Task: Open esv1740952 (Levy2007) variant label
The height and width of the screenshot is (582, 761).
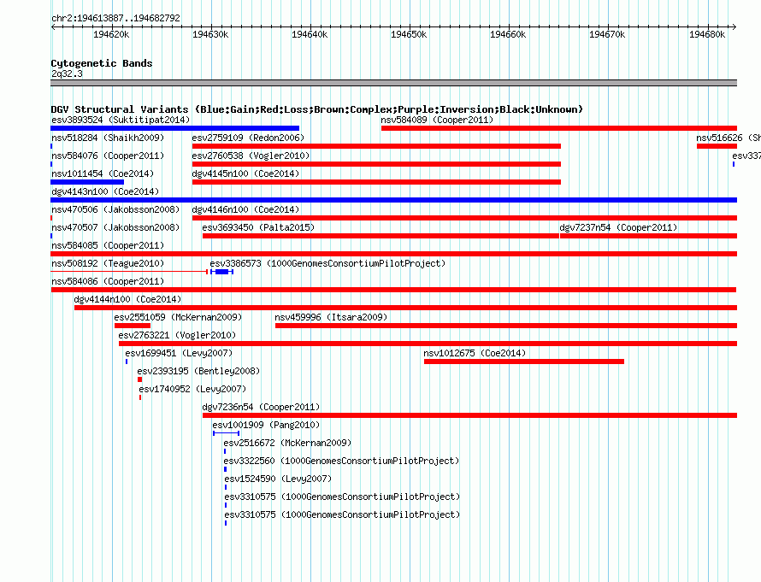Action: tap(192, 389)
